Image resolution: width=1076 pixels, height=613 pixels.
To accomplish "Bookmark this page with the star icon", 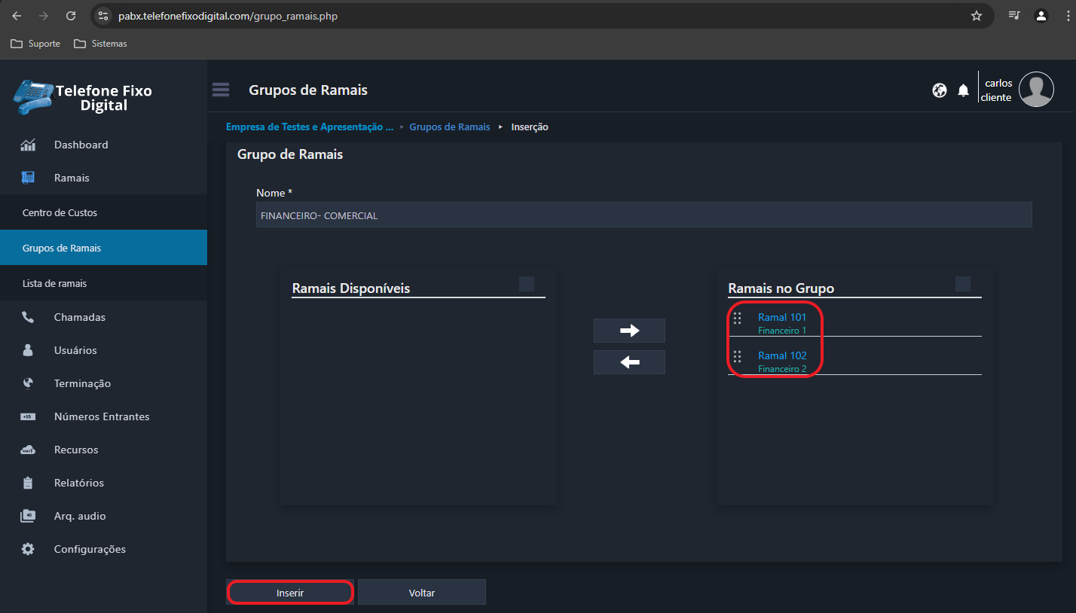I will (977, 16).
